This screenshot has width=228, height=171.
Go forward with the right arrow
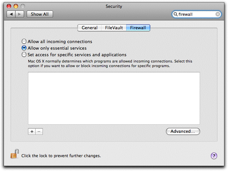(19, 14)
